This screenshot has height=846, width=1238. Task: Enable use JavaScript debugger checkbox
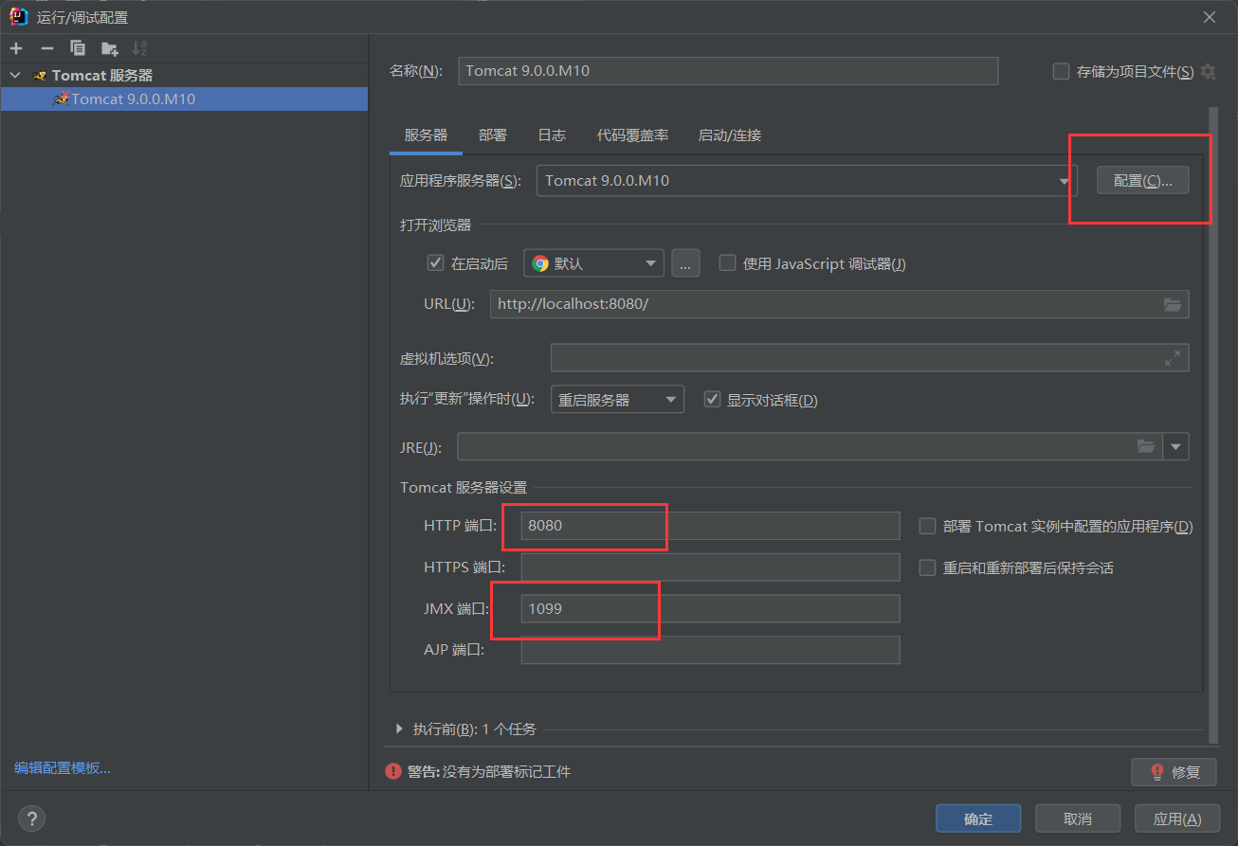pyautogui.click(x=727, y=263)
